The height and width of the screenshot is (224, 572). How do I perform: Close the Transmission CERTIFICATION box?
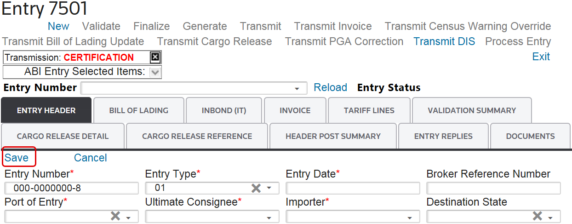point(155,57)
